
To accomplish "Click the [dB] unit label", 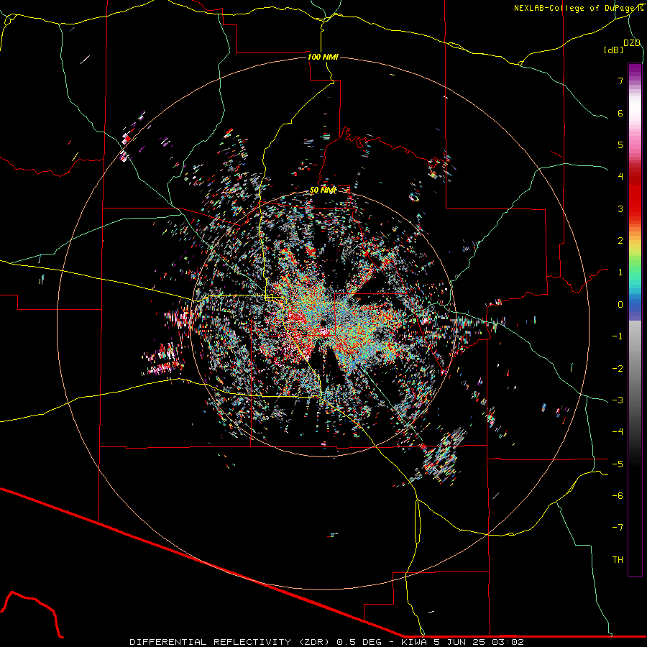I will pos(613,50).
